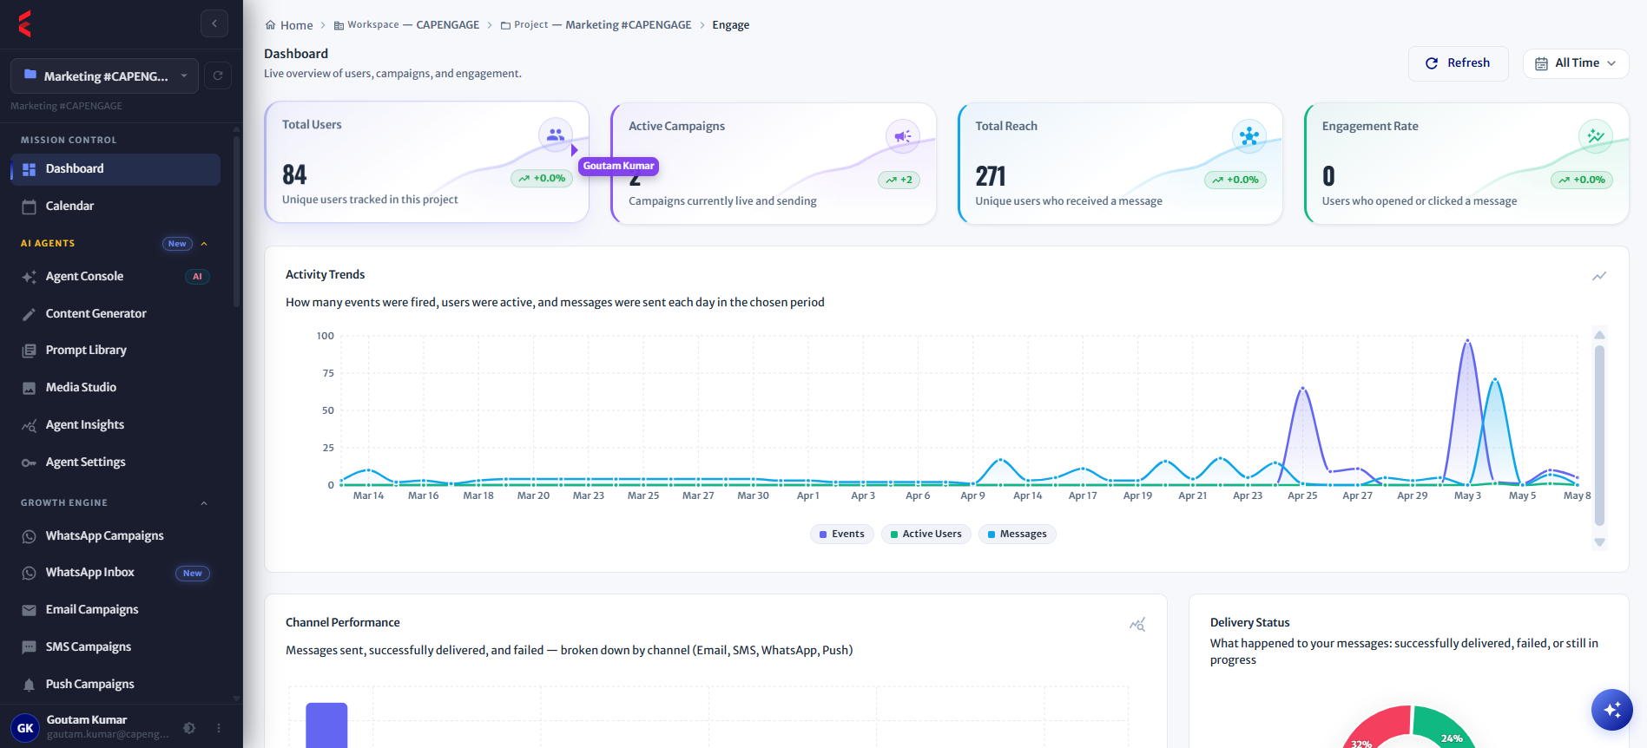Click the New badge beside AI Agents
Screen dimensions: 1647x748
pos(177,244)
